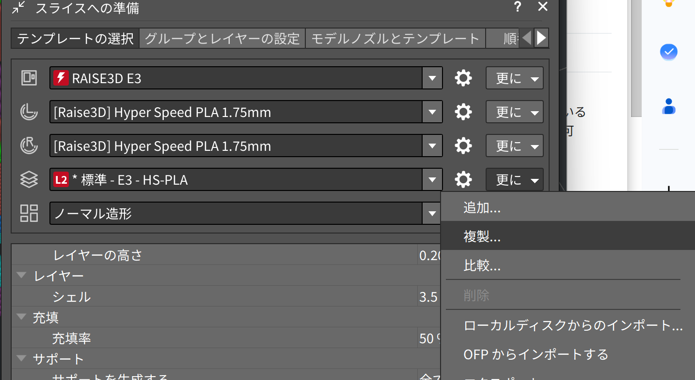Image resolution: width=695 pixels, height=380 pixels.
Task: Open gear settings for RAISE3D E3 printer
Action: (x=463, y=78)
